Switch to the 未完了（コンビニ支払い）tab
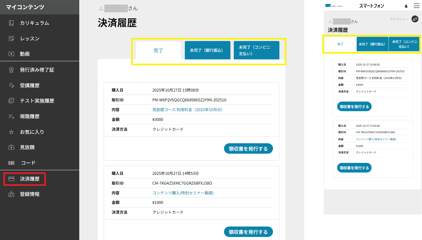 [256, 50]
